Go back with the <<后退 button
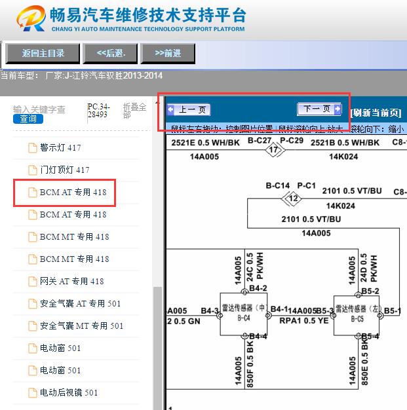 pos(111,54)
